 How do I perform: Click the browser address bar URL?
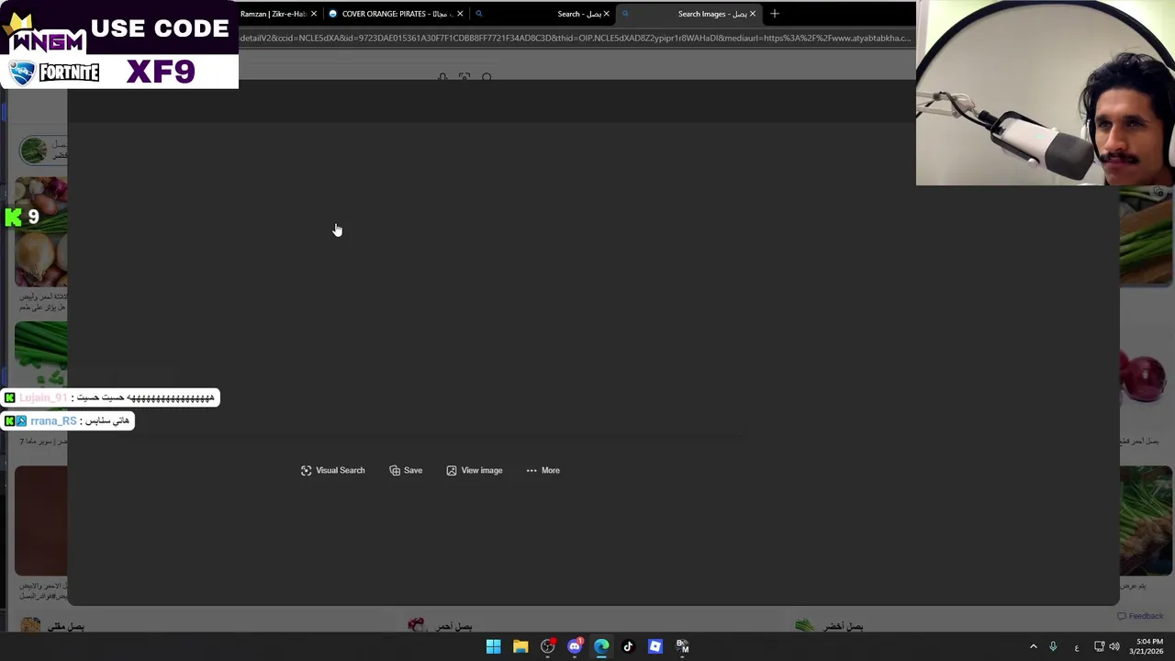tap(576, 38)
